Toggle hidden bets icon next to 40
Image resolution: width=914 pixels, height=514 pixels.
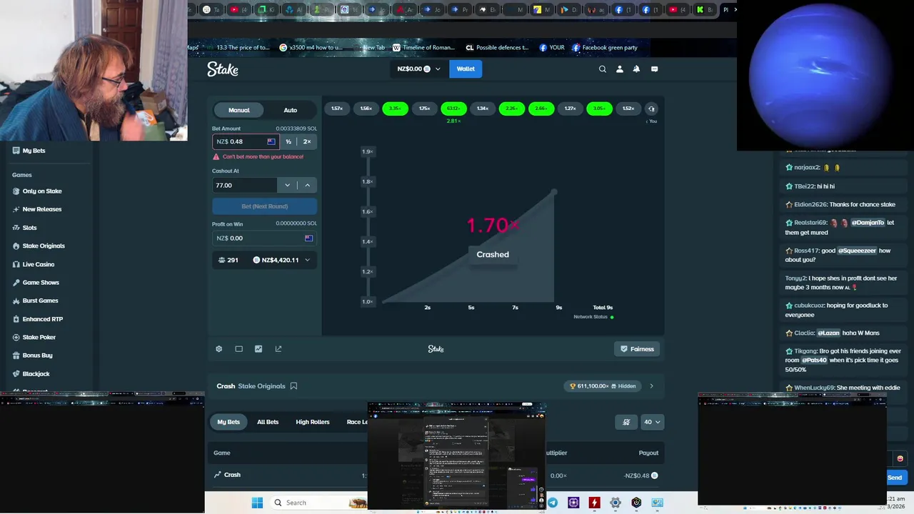click(x=626, y=422)
